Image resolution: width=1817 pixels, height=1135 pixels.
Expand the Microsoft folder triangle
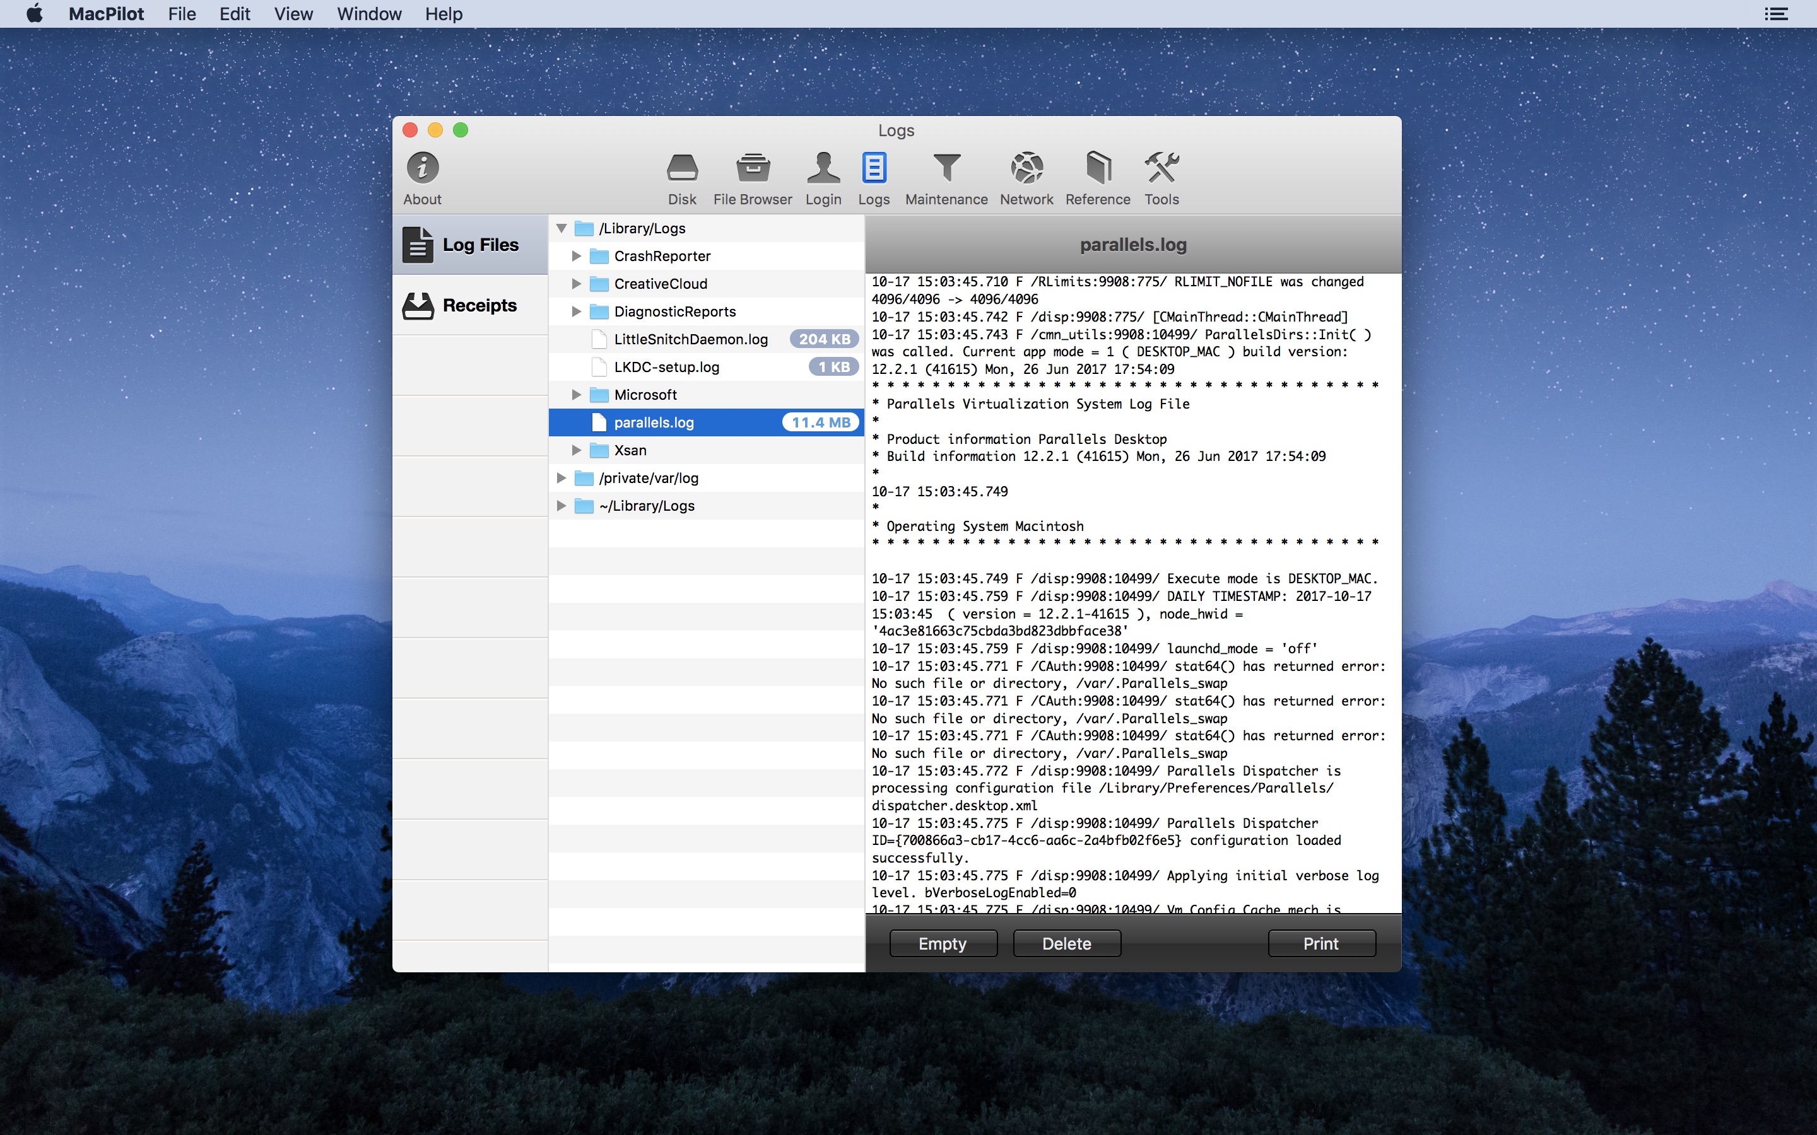(x=576, y=395)
